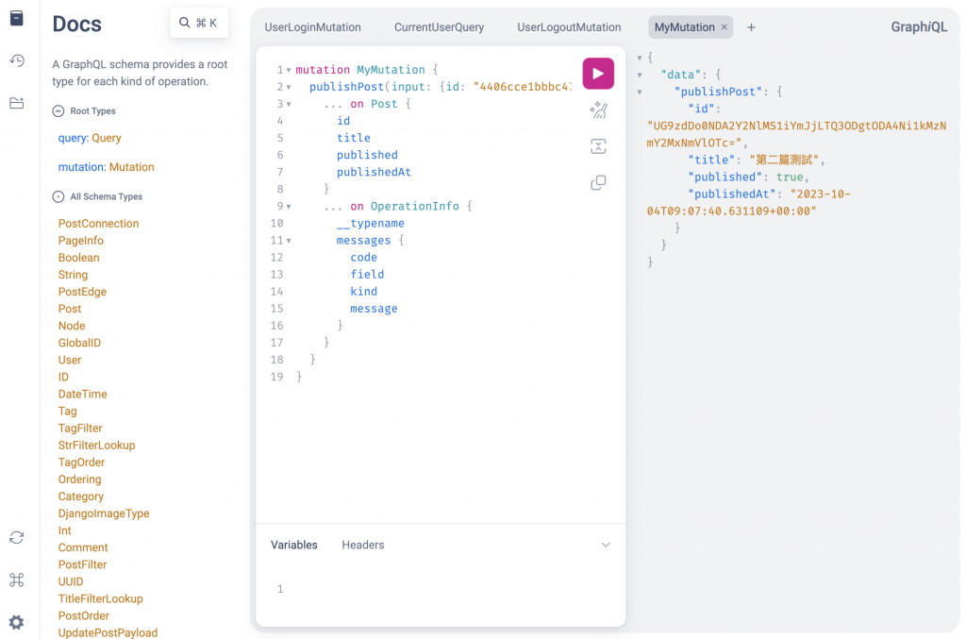Switch to the UserLoginMutation tab
Viewport: 966px width, 639px height.
(x=312, y=27)
